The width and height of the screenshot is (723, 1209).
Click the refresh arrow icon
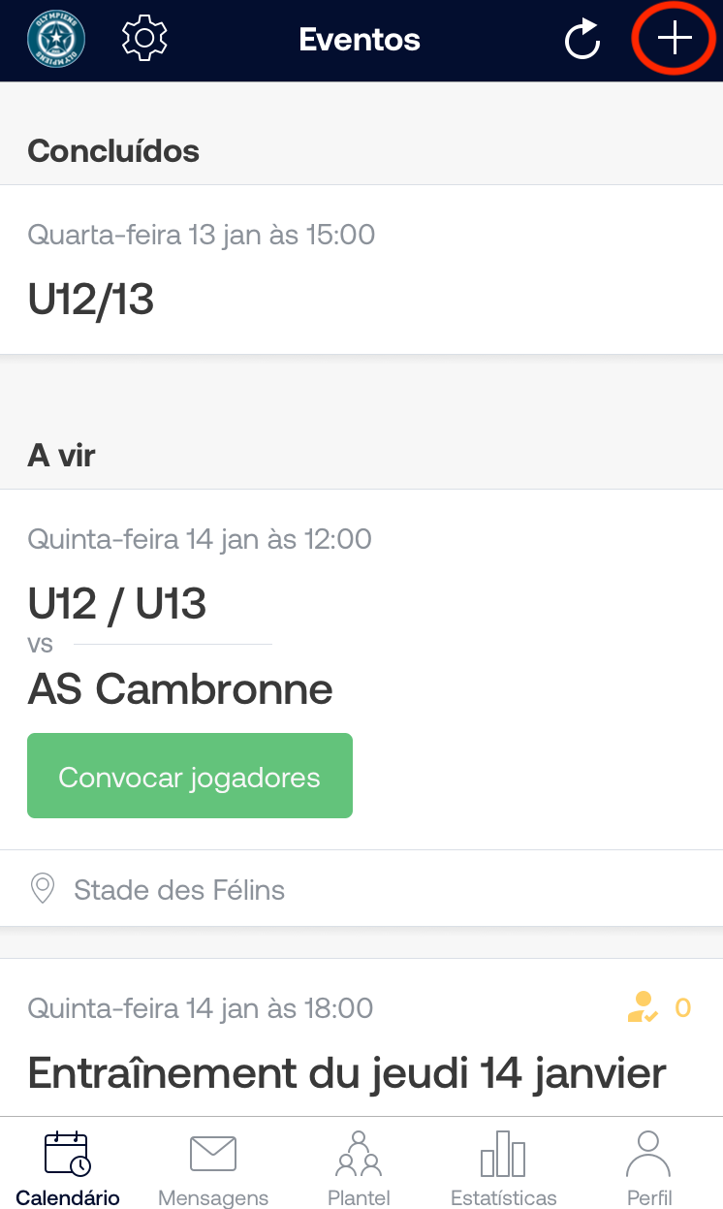click(582, 40)
